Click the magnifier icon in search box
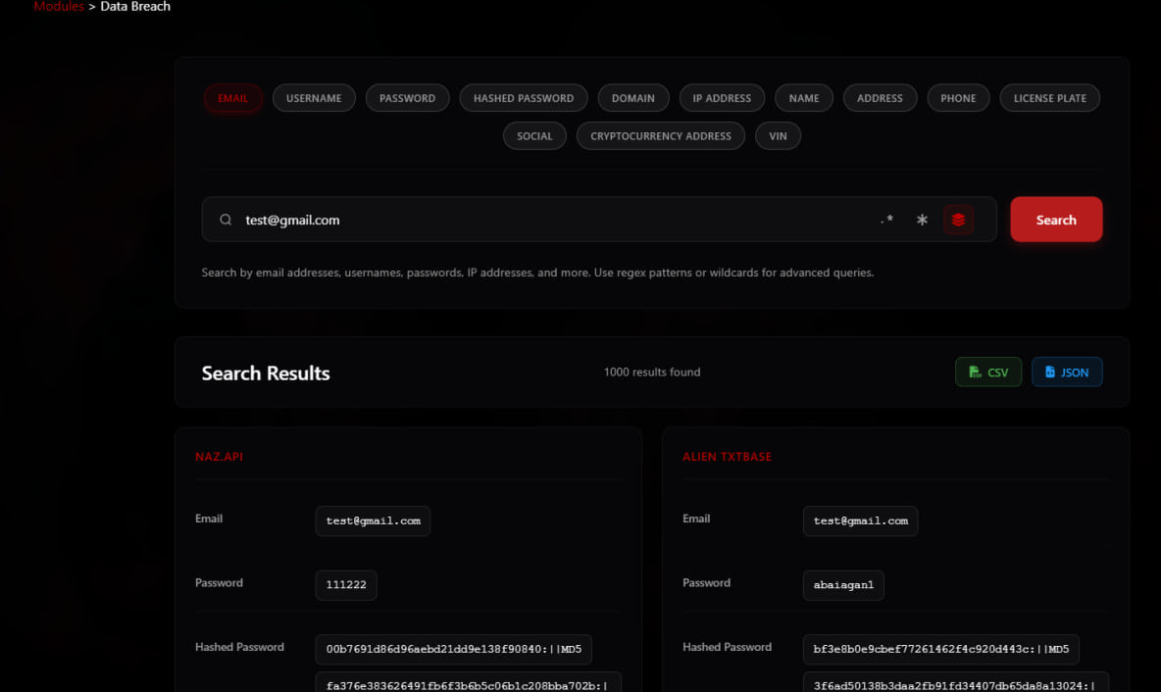Viewport: 1161px width, 692px height. pos(226,220)
